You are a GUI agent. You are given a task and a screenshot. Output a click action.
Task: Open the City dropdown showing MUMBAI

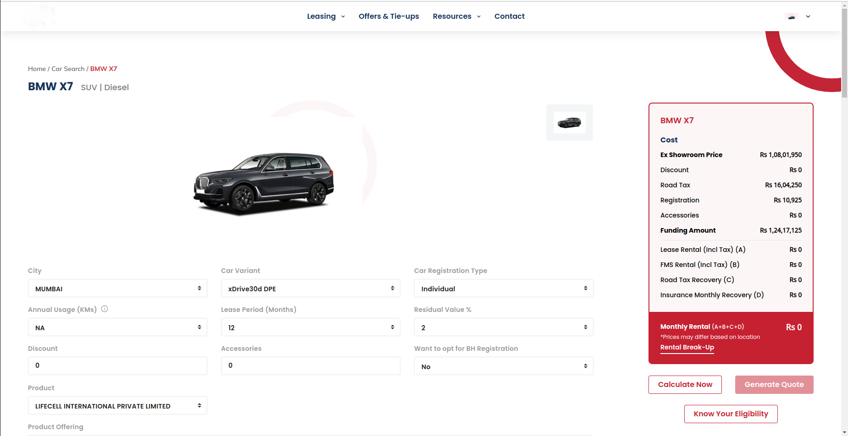tap(117, 288)
